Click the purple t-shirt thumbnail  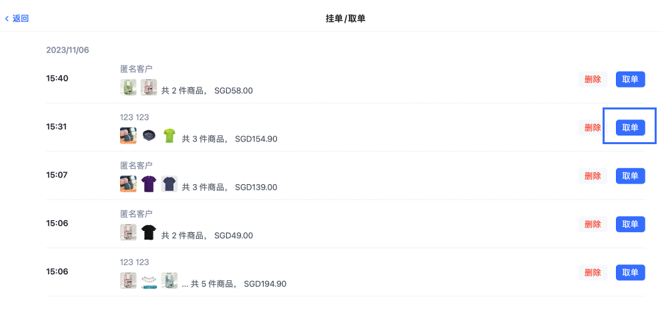pos(149,184)
